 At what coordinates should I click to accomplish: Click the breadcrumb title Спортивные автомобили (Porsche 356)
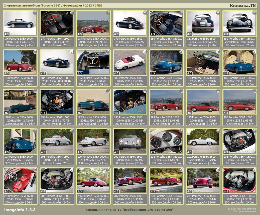[32, 6]
